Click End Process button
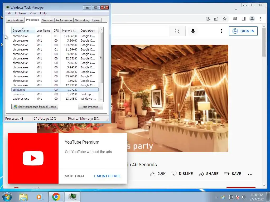The width and height of the screenshot is (270, 202). point(90,107)
